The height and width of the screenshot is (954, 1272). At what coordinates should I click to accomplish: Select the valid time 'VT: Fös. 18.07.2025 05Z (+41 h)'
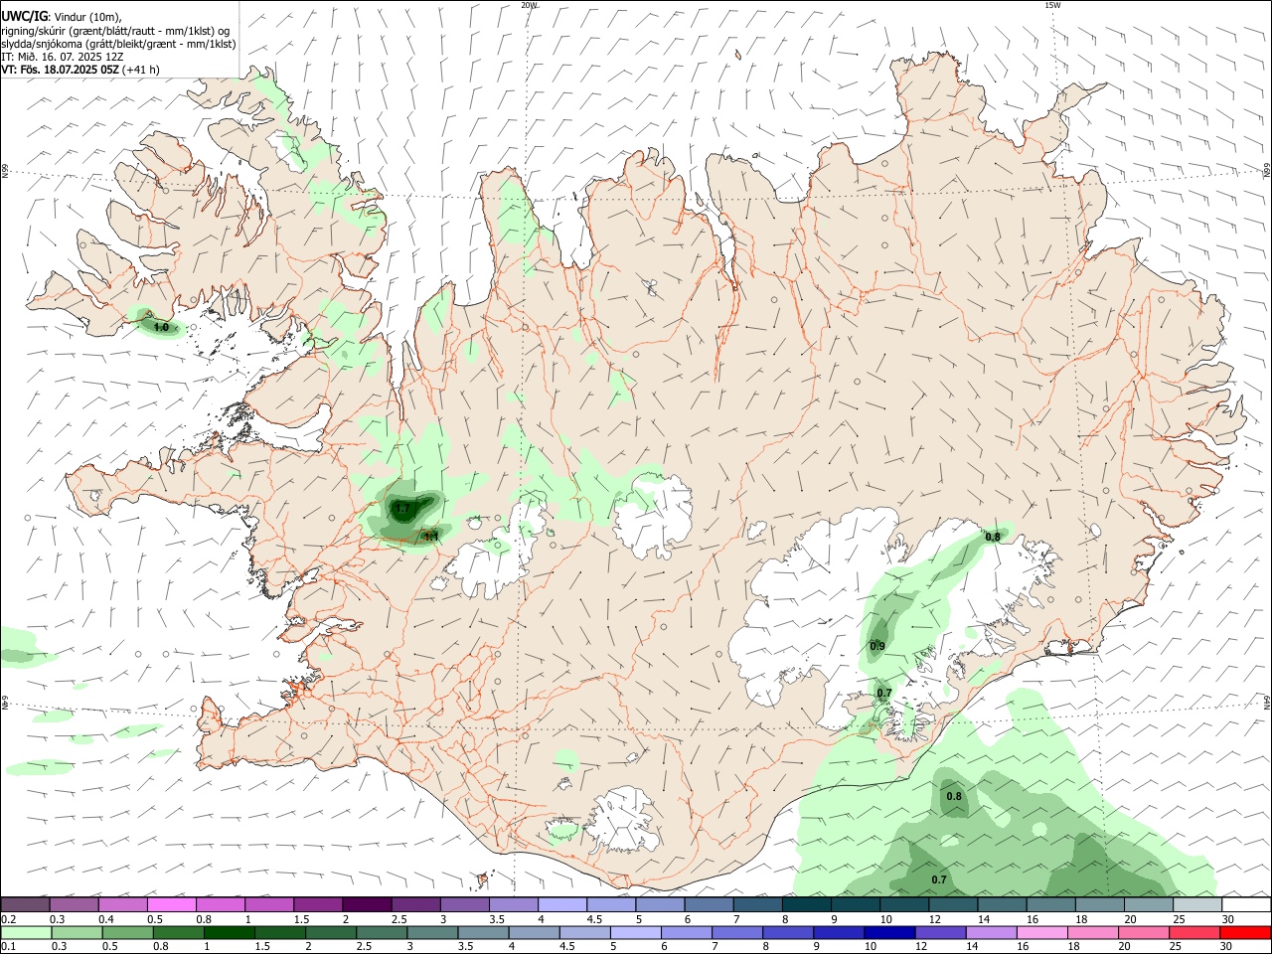(80, 70)
